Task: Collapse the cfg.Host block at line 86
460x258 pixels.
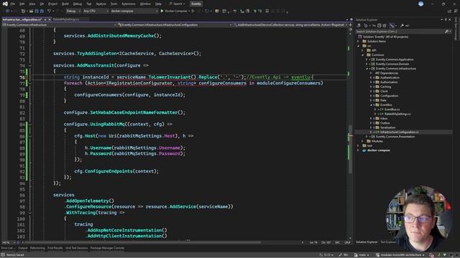Action: pos(30,136)
